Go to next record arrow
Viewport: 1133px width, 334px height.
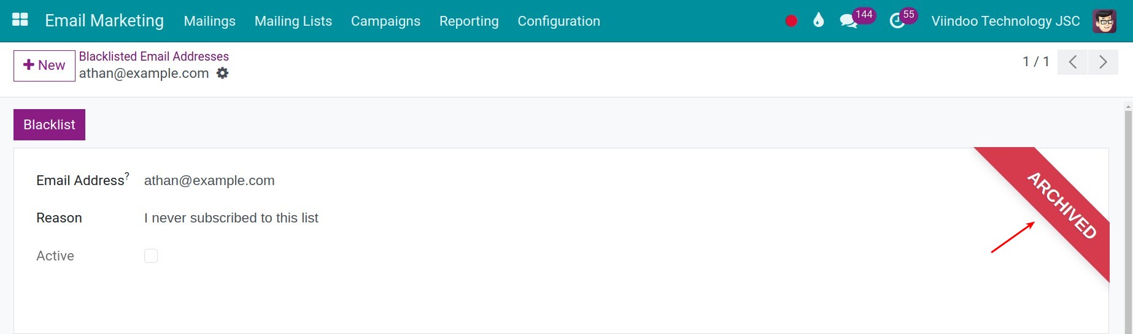1103,62
